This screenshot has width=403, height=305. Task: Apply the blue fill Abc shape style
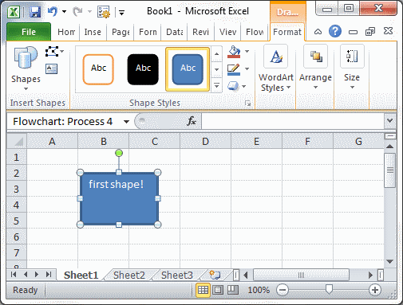(x=188, y=69)
